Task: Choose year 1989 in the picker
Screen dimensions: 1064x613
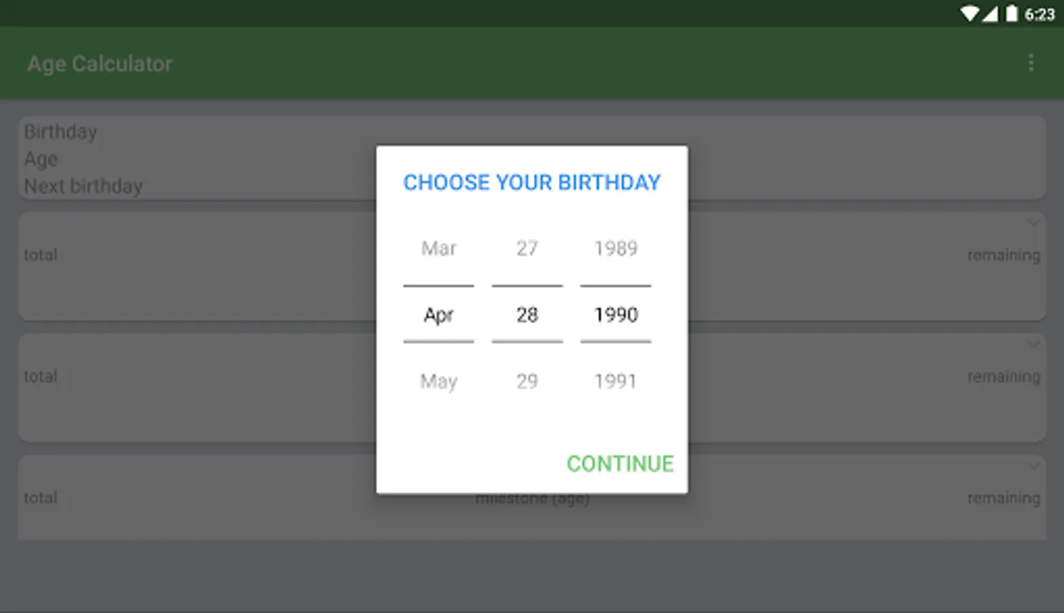Action: click(x=616, y=249)
